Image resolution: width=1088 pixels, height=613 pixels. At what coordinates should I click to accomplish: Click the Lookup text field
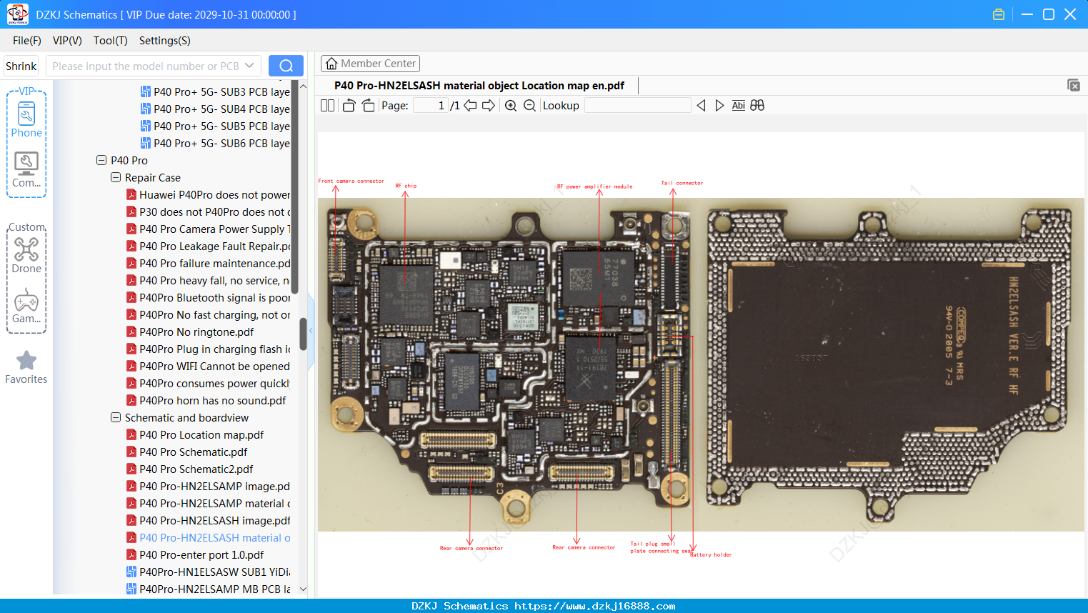click(x=637, y=106)
